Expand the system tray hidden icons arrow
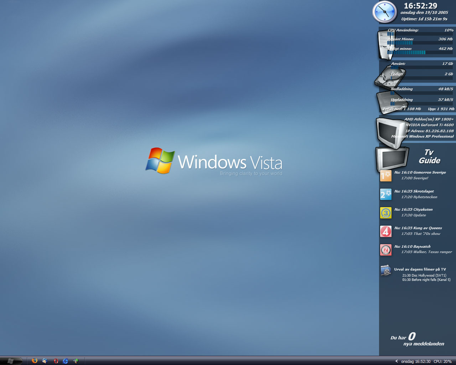Viewport: 456px width, 365px height. tap(397, 361)
